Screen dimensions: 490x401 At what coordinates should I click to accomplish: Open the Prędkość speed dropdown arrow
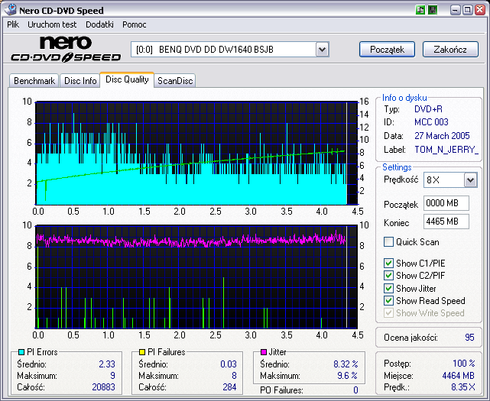470,180
